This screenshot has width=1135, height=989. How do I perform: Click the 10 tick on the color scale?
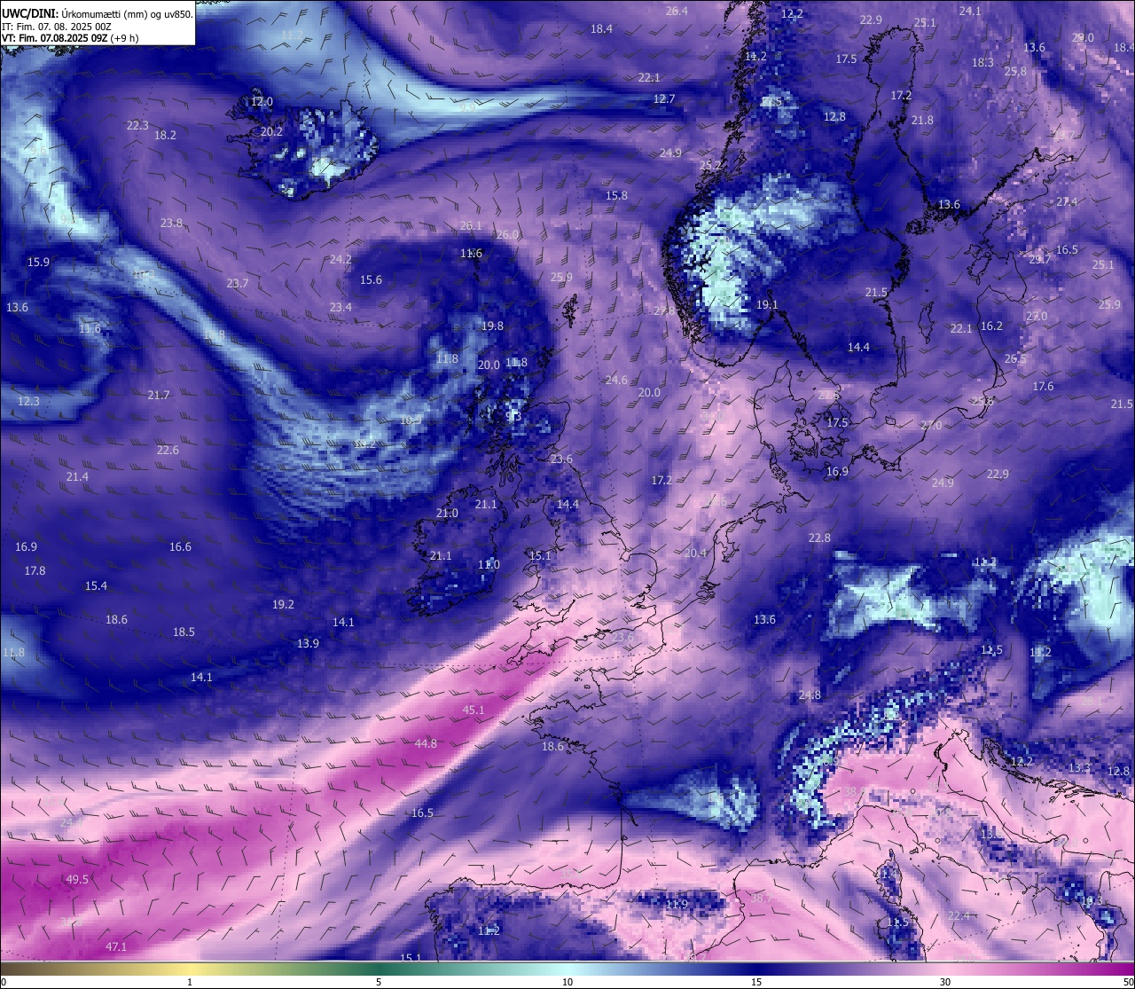[567, 981]
